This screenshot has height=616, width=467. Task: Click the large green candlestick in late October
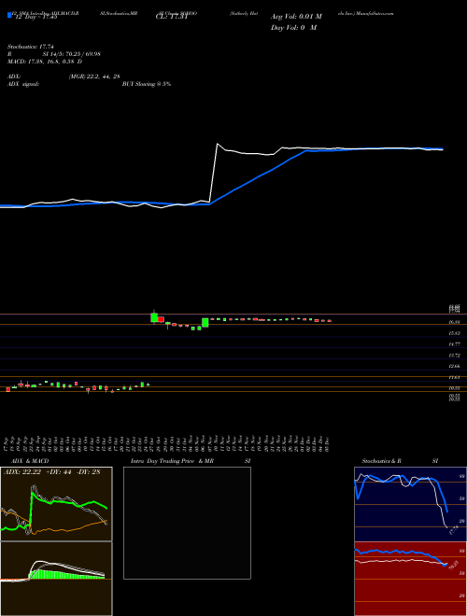154,317
